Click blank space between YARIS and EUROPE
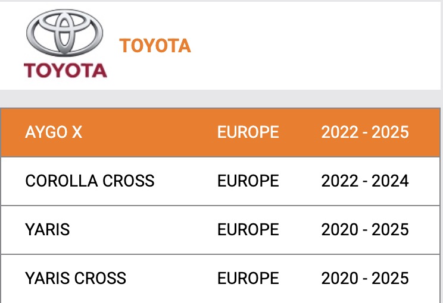The image size is (443, 303). coord(143,229)
